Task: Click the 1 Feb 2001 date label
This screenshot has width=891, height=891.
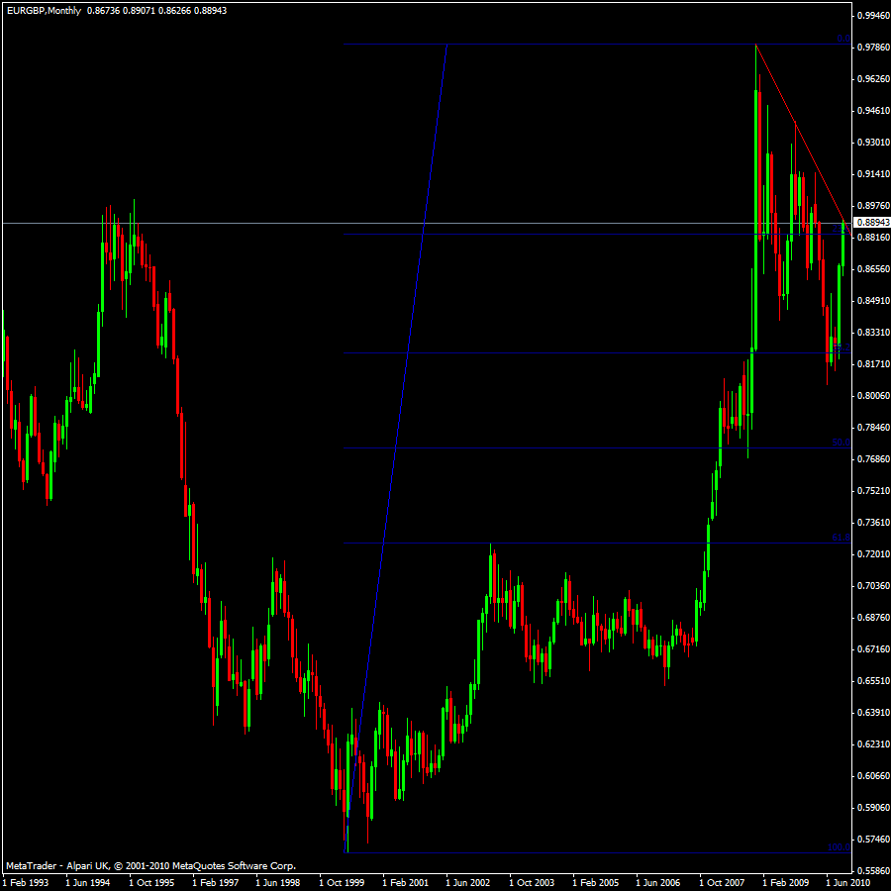Action: 406,883
